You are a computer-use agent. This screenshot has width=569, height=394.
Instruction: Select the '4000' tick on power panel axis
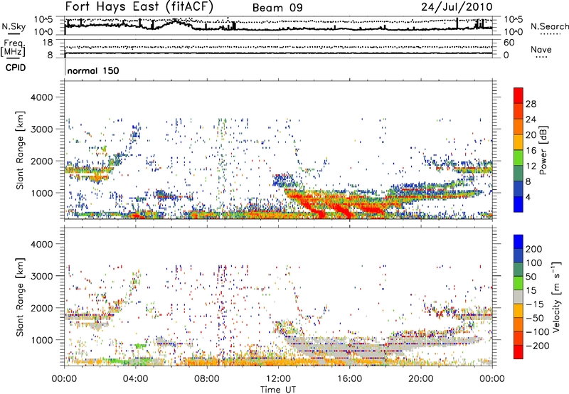point(41,97)
